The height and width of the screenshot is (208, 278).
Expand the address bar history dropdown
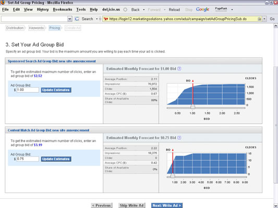(x=264, y=19)
